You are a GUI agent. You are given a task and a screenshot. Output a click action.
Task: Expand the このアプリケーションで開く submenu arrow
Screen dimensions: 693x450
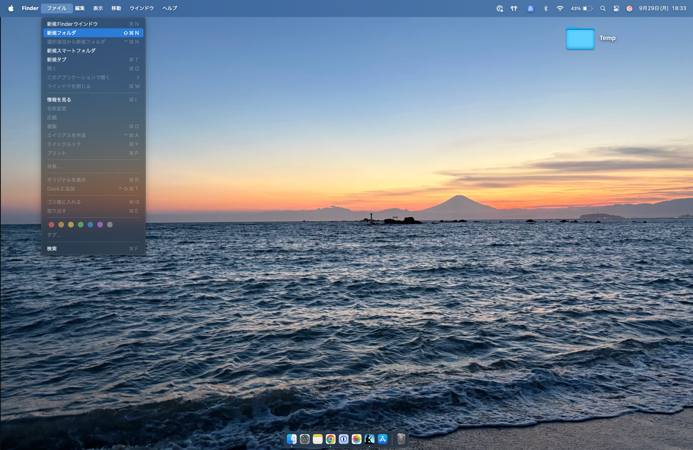[138, 77]
